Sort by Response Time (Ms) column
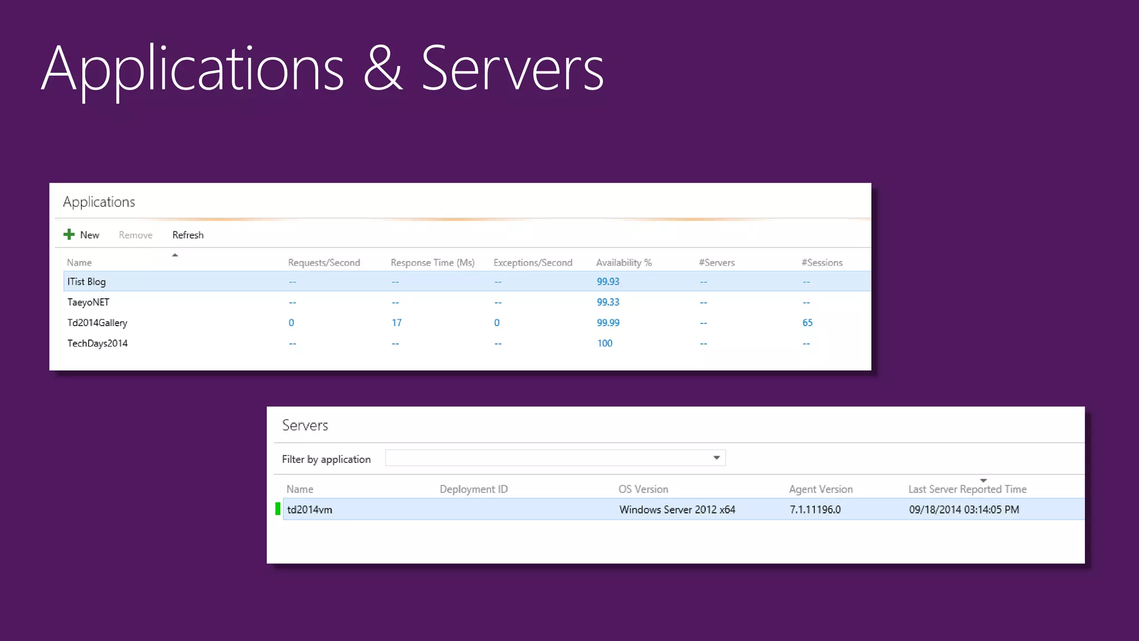Image resolution: width=1139 pixels, height=641 pixels. 433,263
